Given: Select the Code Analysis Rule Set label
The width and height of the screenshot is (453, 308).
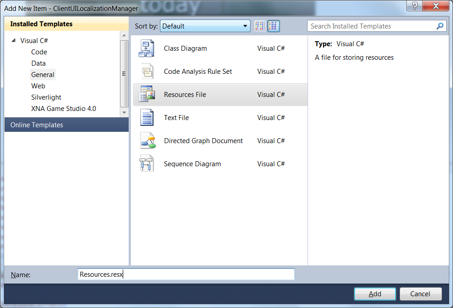Looking at the screenshot, I should (198, 72).
